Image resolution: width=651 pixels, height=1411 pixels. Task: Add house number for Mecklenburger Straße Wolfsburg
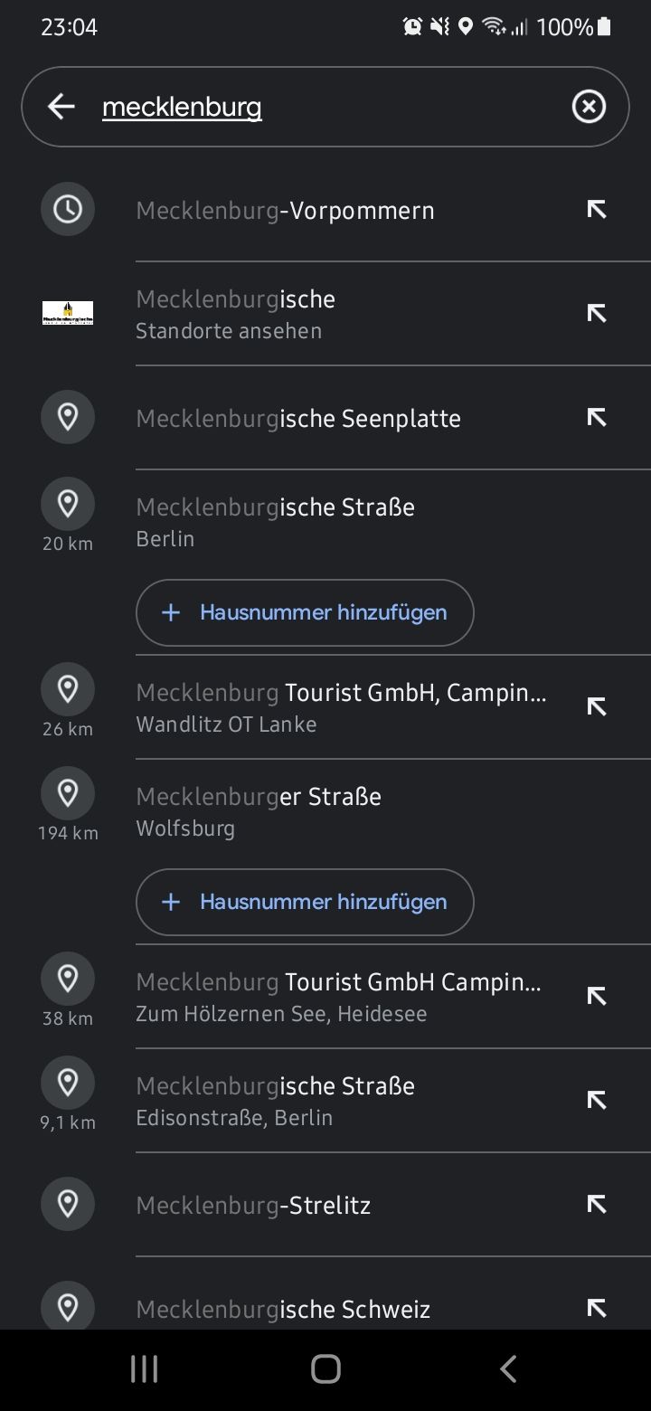(x=305, y=902)
